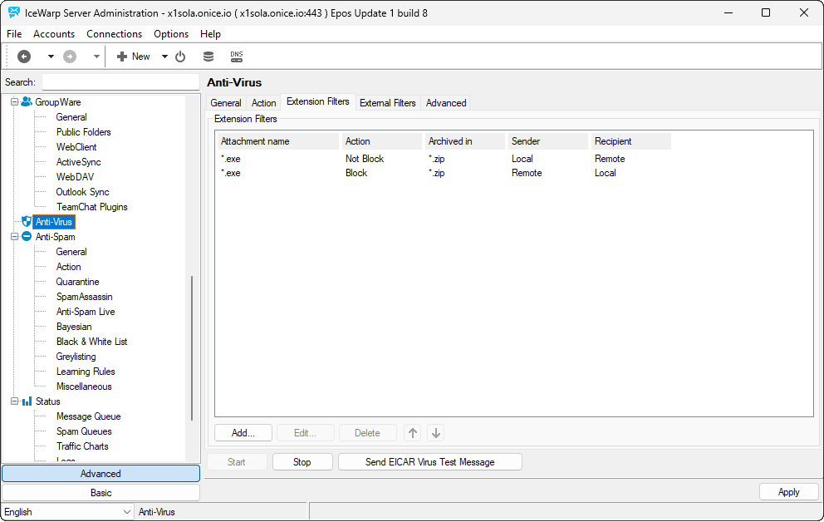The height and width of the screenshot is (522, 824).
Task: Click the Status bar chart icon
Action: pos(27,401)
